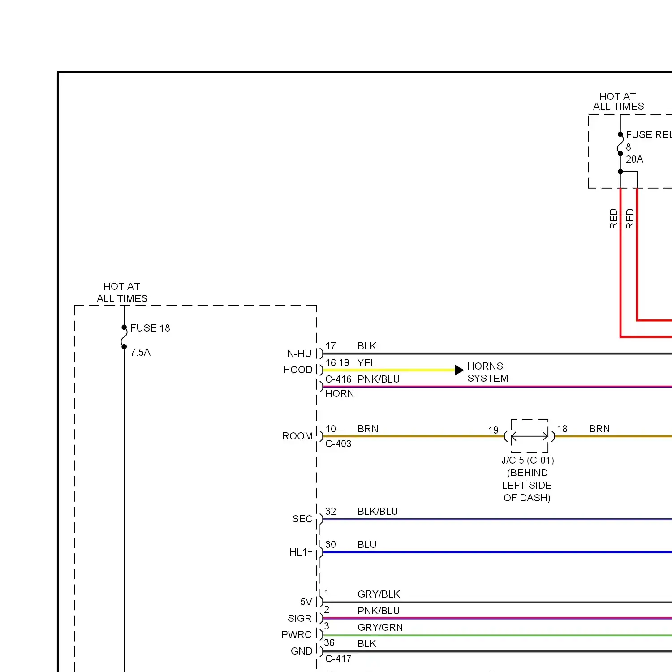Viewport: 672px width, 672px height.
Task: Click the BRN label at pin 10
Action: 368,429
